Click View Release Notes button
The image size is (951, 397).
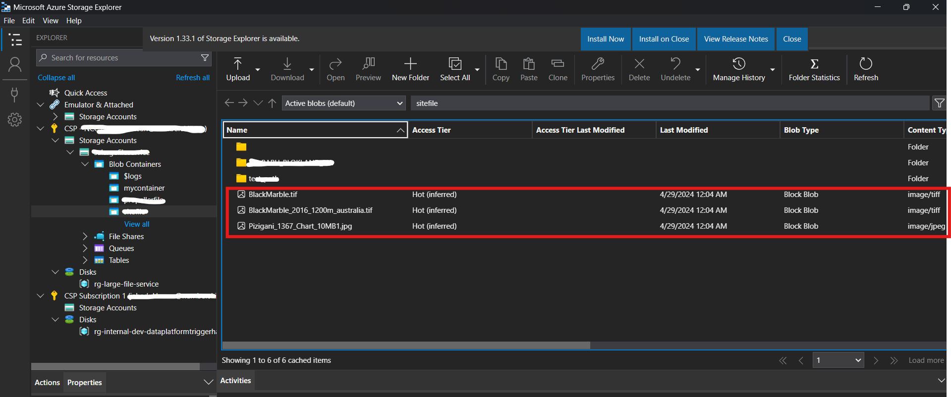pos(736,39)
